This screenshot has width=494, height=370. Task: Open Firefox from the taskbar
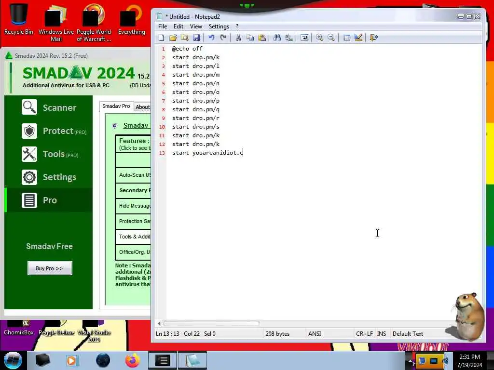tap(133, 360)
